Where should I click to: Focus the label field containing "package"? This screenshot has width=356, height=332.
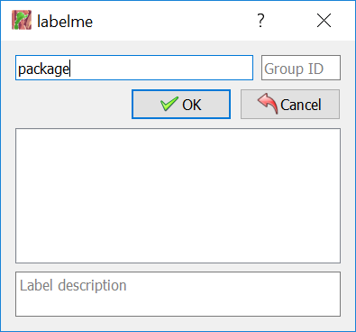[x=134, y=68]
